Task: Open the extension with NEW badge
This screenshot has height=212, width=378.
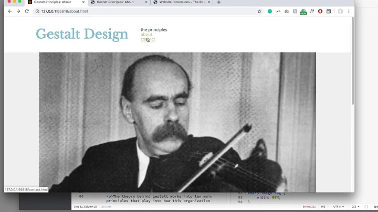Action: pyautogui.click(x=303, y=12)
